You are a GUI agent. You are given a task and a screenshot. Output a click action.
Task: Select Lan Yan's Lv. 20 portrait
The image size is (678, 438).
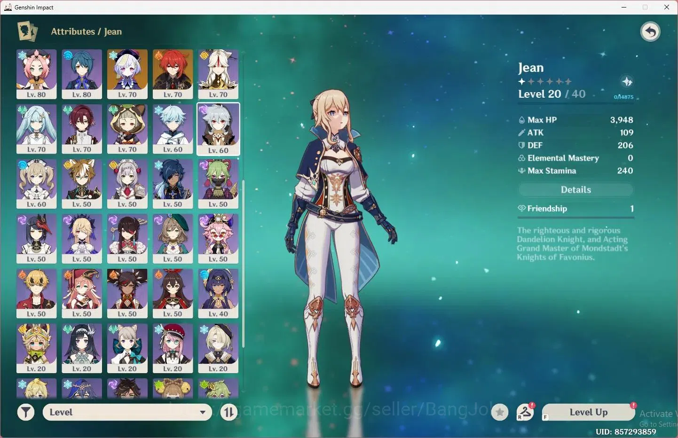click(x=82, y=348)
